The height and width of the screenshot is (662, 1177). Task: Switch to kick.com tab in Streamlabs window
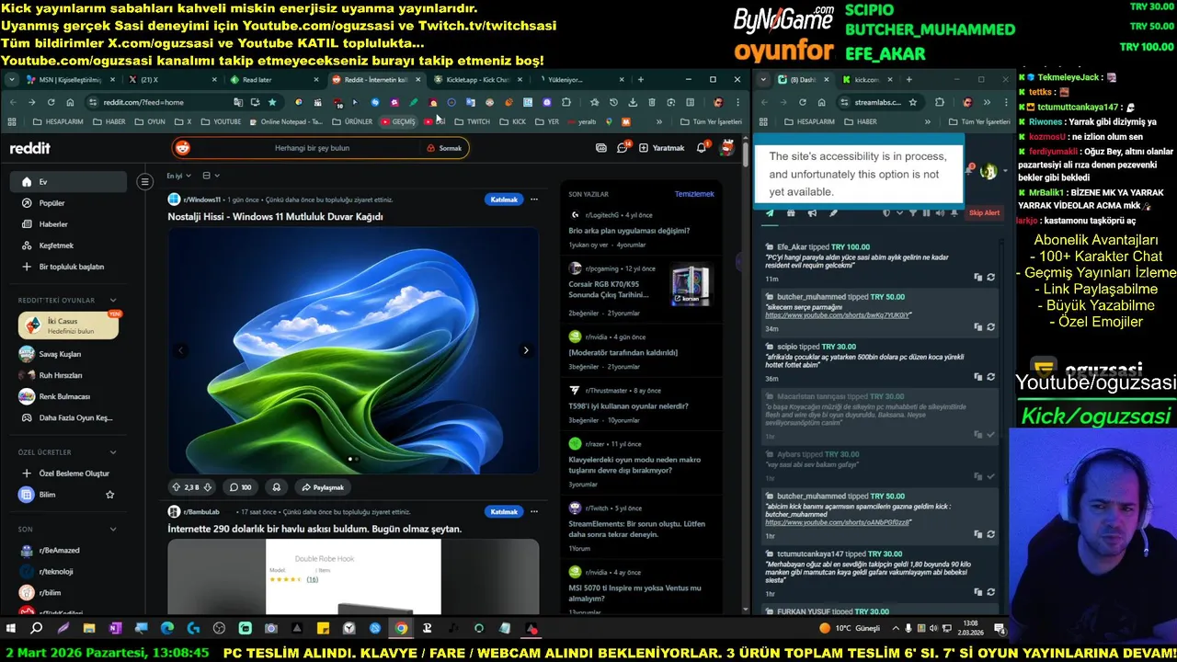click(867, 80)
